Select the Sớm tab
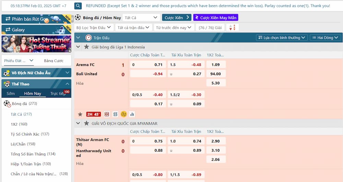 click(11, 94)
